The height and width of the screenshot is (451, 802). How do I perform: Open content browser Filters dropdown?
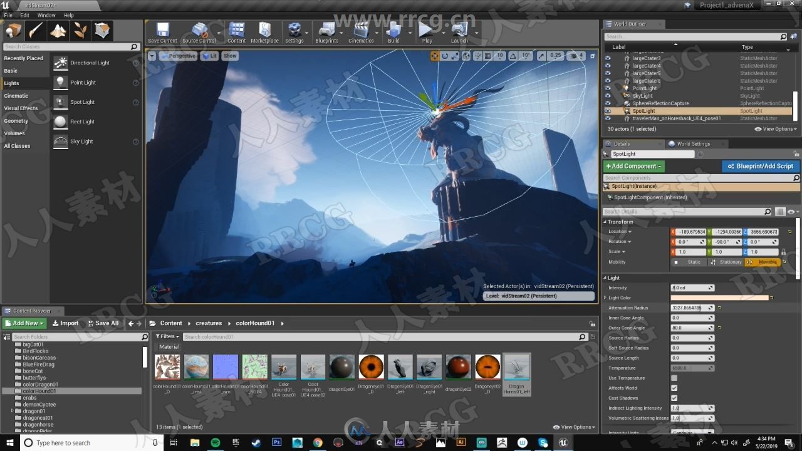point(167,336)
